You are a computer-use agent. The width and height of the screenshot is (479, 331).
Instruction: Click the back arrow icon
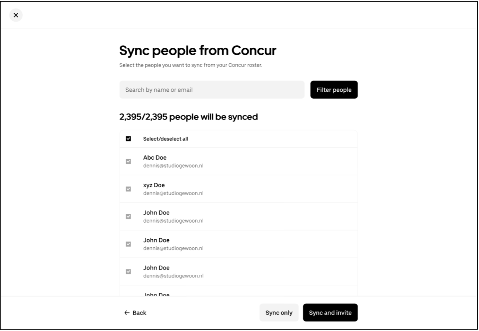[x=126, y=313]
